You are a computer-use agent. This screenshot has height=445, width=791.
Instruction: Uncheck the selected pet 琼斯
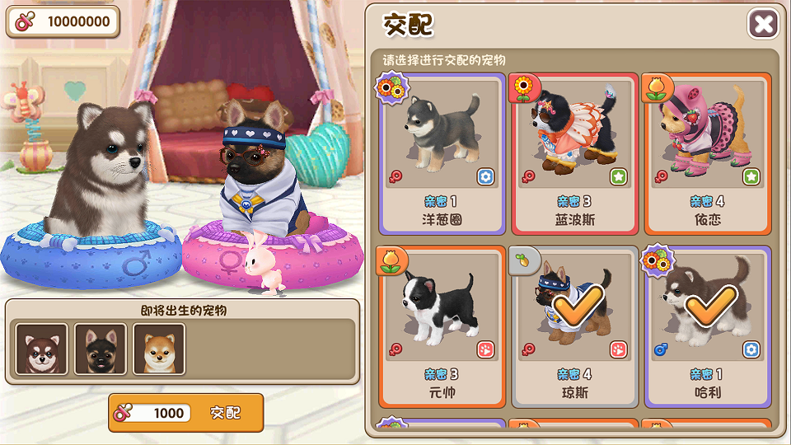575,326
